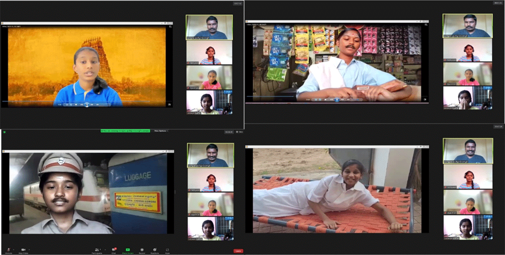Click the green screen sharing notification banner
Viewport: 505px width, 255px height.
(126, 131)
